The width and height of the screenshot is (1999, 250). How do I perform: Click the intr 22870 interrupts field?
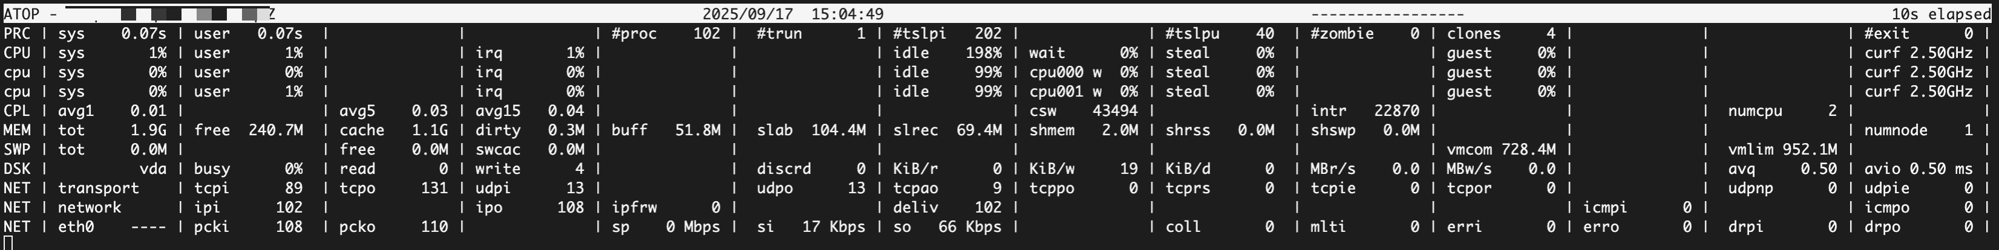[x=1364, y=111]
